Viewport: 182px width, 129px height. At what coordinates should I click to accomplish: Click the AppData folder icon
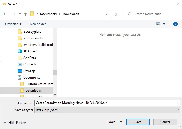20,58
